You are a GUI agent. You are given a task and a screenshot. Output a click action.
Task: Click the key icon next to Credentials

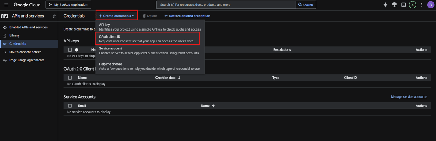[5, 44]
